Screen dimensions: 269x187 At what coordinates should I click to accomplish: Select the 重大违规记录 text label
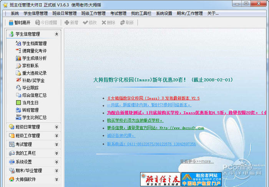coord(35,73)
